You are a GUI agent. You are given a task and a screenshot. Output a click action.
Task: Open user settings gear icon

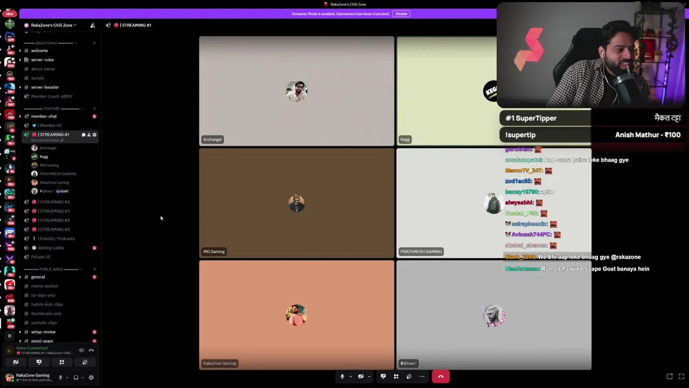pyautogui.click(x=91, y=378)
